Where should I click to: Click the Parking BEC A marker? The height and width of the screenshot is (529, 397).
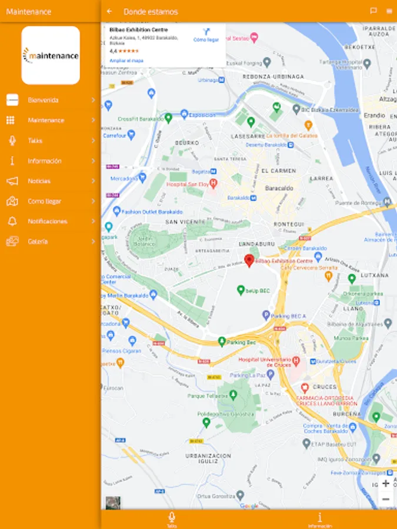[x=266, y=316]
